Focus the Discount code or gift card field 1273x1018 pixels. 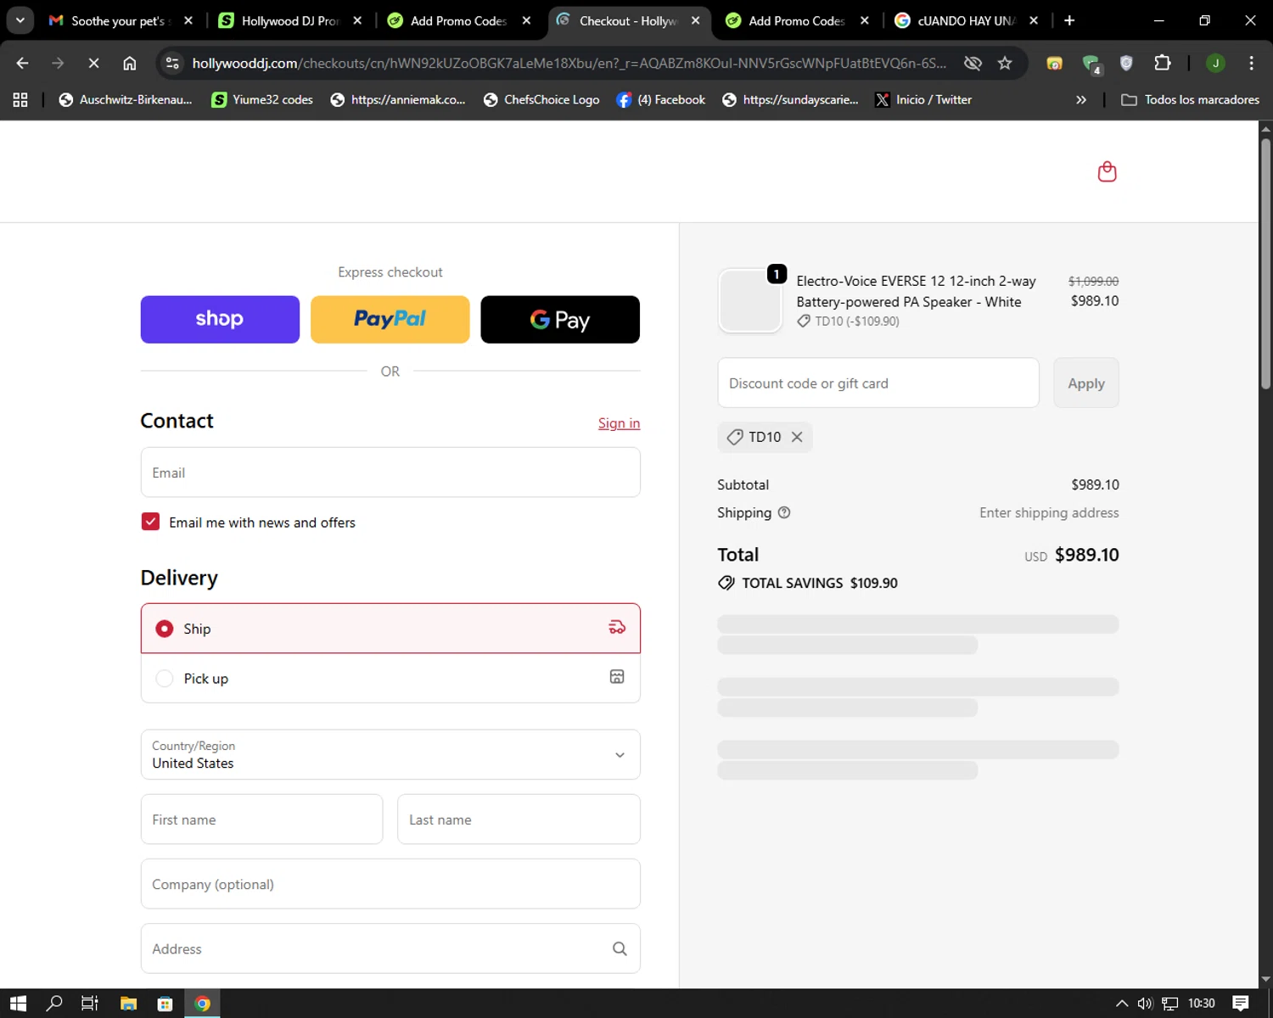tap(878, 383)
